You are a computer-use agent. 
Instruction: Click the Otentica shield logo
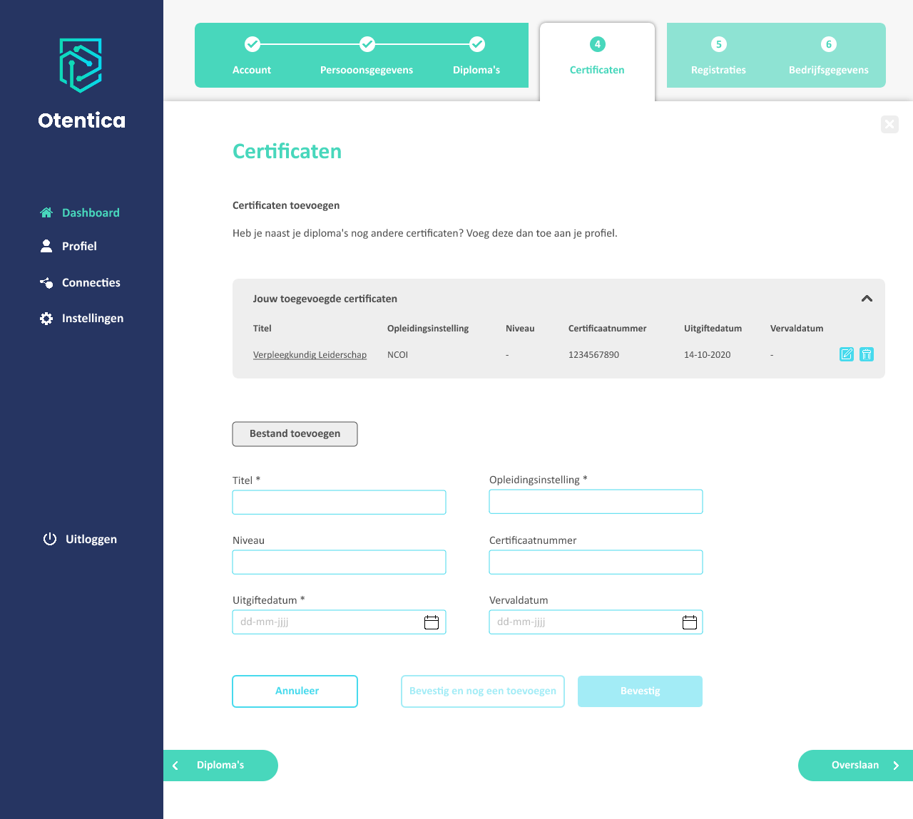[x=81, y=66]
